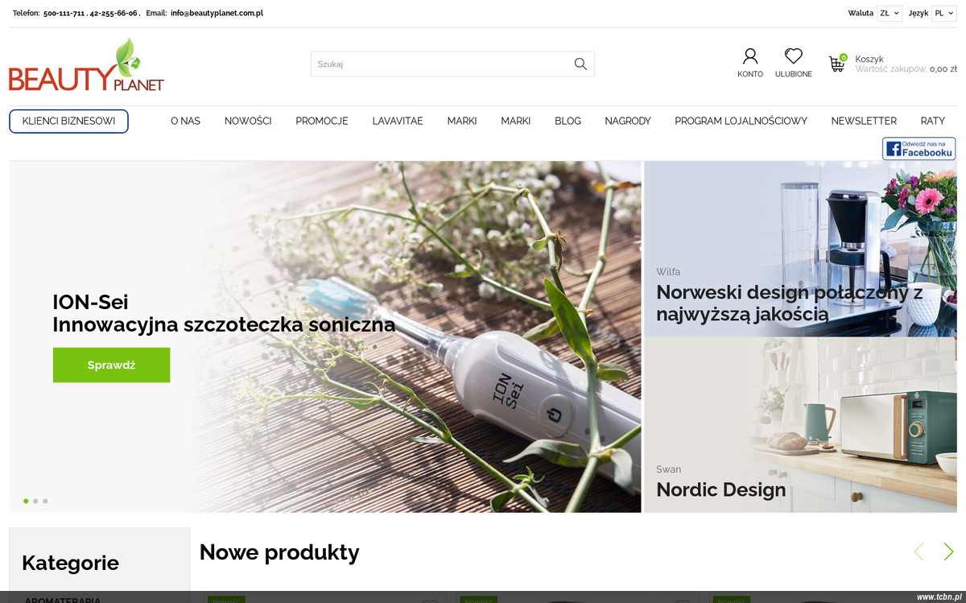Click the green Sprawdź button
Screen dimensions: 966x603
pyautogui.click(x=111, y=365)
